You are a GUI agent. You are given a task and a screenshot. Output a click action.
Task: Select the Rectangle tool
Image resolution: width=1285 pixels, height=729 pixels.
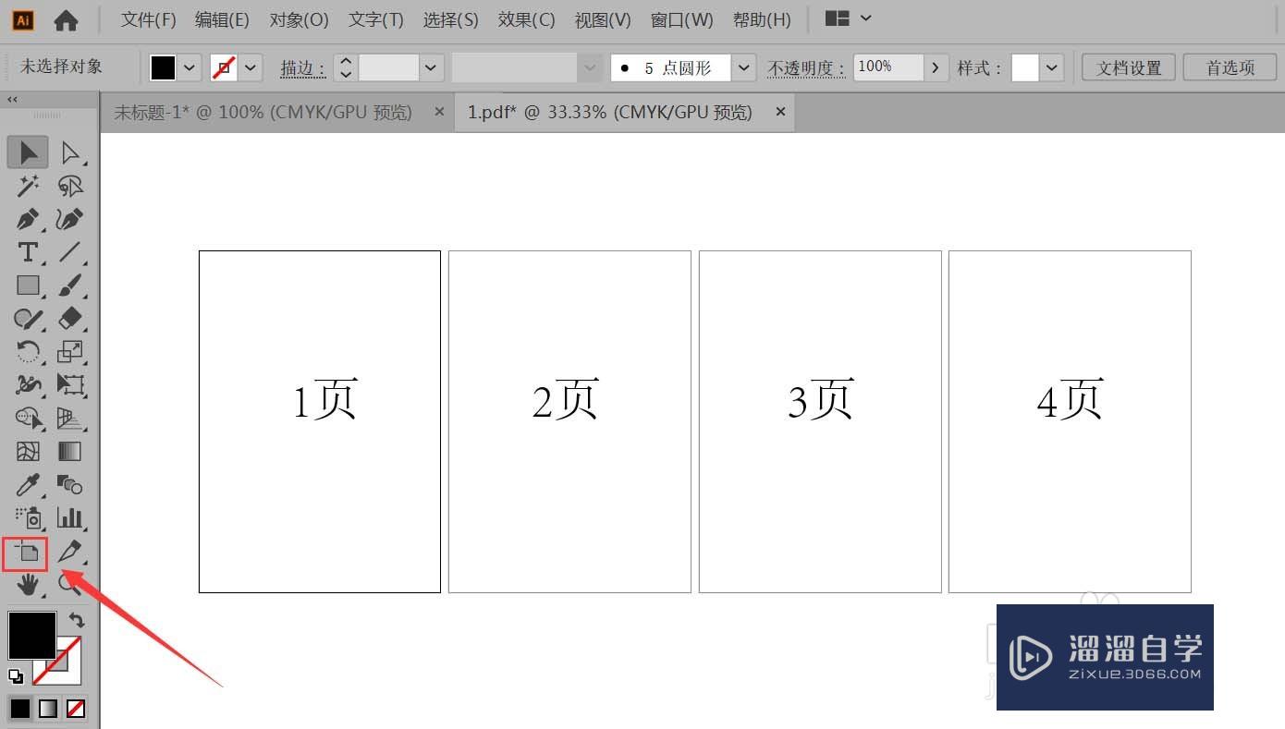click(x=28, y=286)
